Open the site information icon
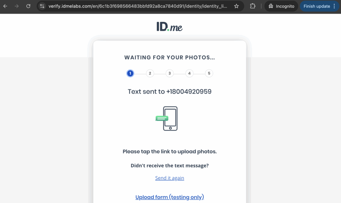This screenshot has height=203, width=341. 42,6
